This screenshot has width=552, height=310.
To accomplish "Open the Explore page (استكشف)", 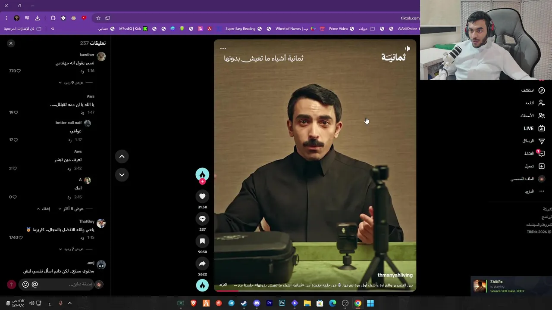I will coord(533,90).
